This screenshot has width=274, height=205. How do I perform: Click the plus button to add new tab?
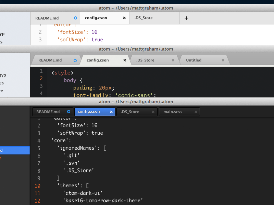186,18
